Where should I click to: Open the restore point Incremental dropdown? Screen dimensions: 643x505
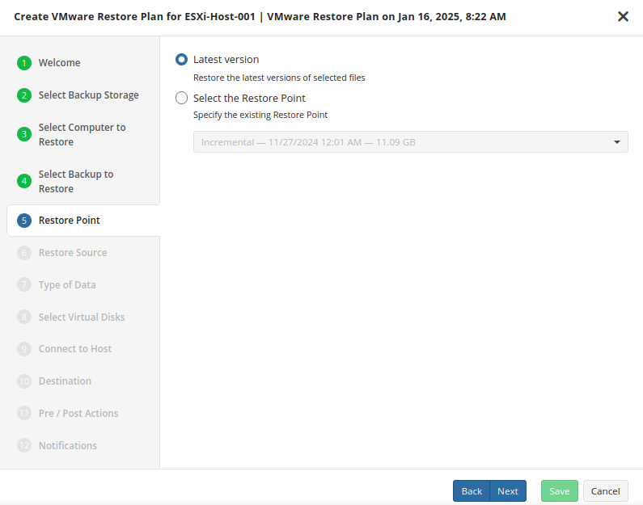click(404, 142)
